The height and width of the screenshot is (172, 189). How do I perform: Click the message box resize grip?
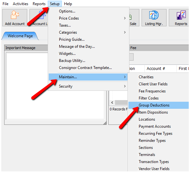coord(105,123)
